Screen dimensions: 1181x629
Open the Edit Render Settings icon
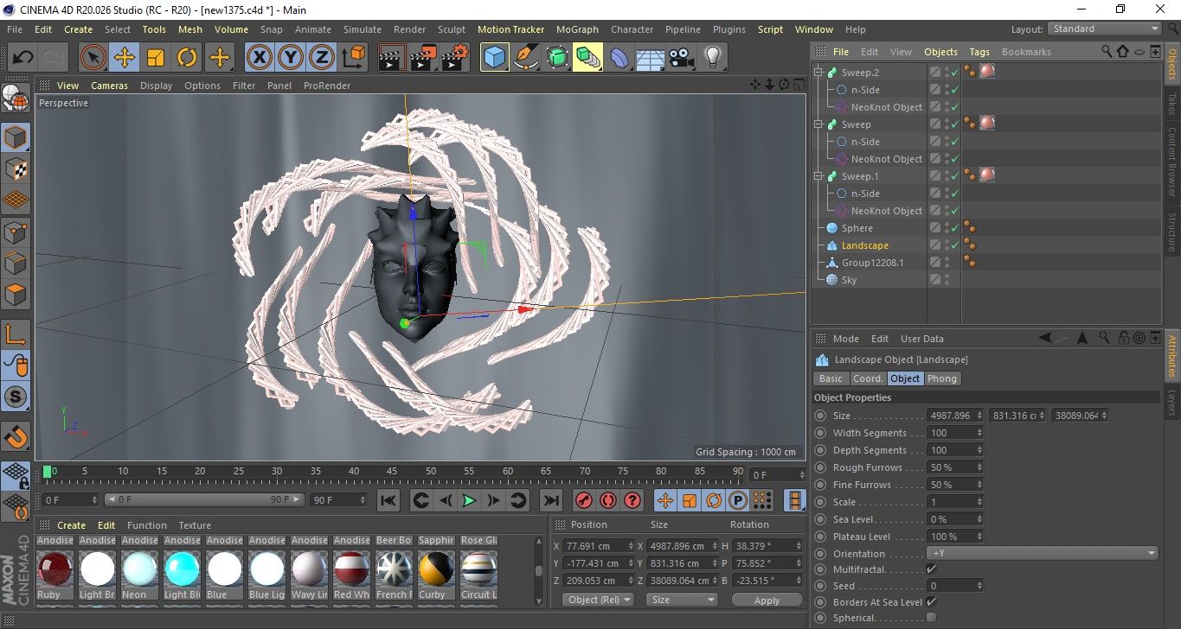pyautogui.click(x=455, y=58)
